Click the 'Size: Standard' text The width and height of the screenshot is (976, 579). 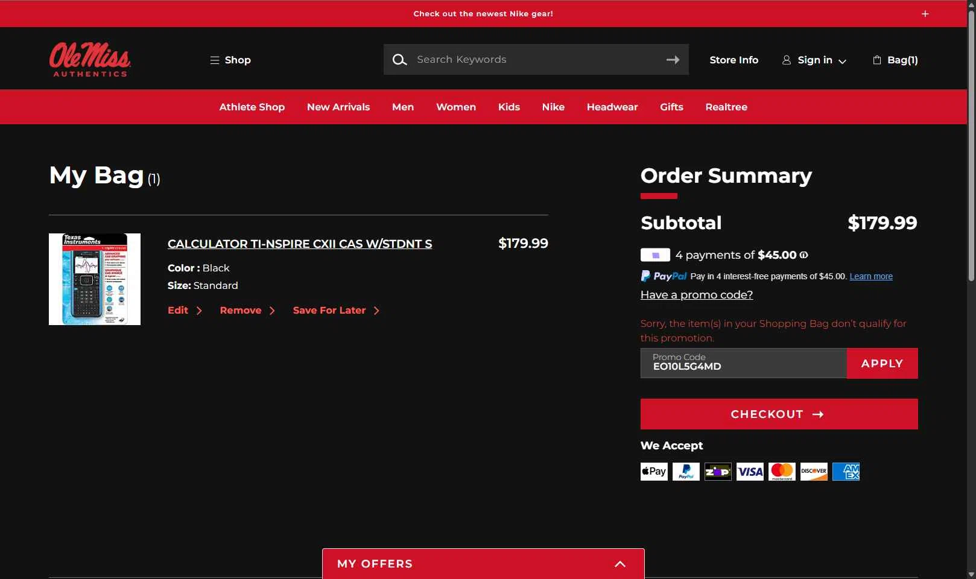tap(203, 285)
